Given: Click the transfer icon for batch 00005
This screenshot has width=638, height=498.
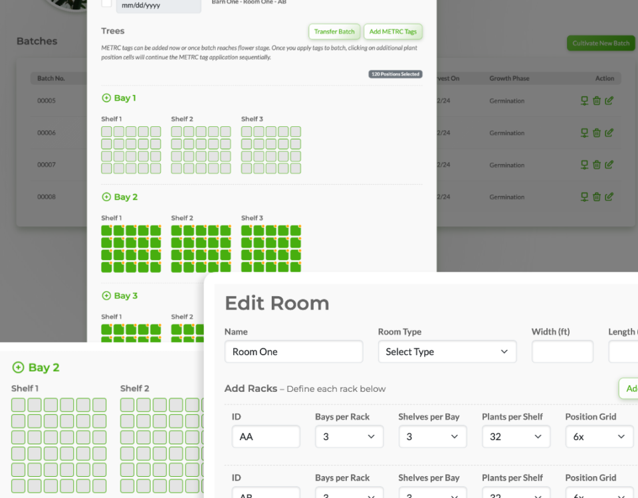Looking at the screenshot, I should pyautogui.click(x=584, y=101).
